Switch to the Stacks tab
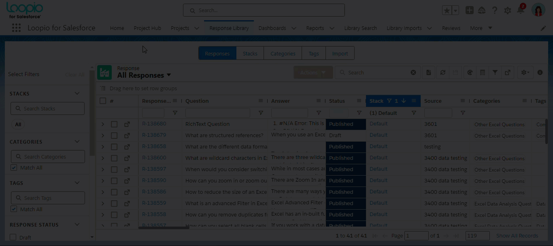This screenshot has height=246, width=553. pyautogui.click(x=250, y=53)
